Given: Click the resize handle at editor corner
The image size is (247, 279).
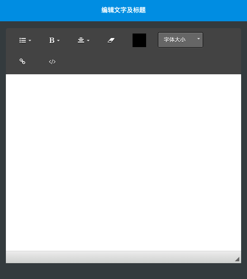Looking at the screenshot, I should click(x=237, y=259).
